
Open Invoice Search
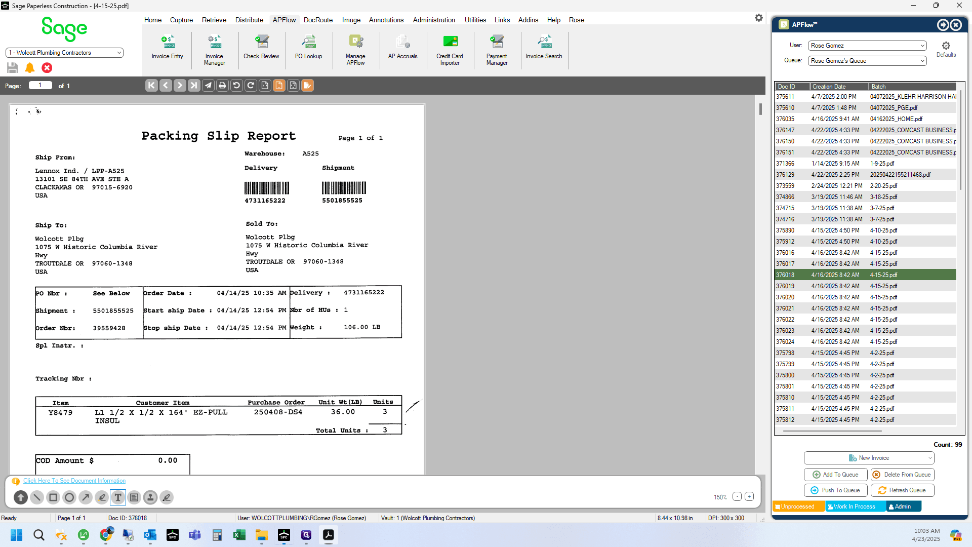tap(544, 48)
